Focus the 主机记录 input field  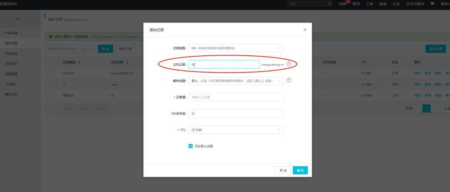click(224, 64)
